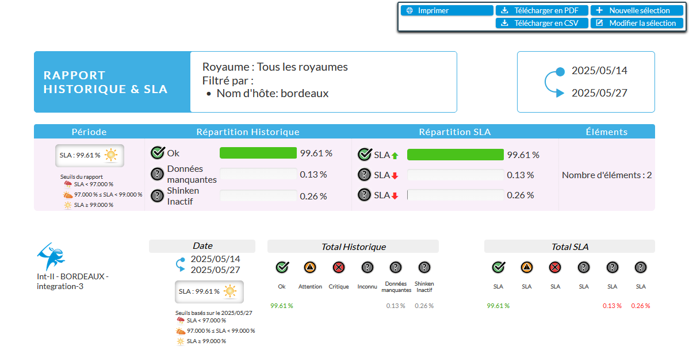The width and height of the screenshot is (689, 354).
Task: Click the SLA check icon beside 99.61 % bar
Action: pos(365,154)
